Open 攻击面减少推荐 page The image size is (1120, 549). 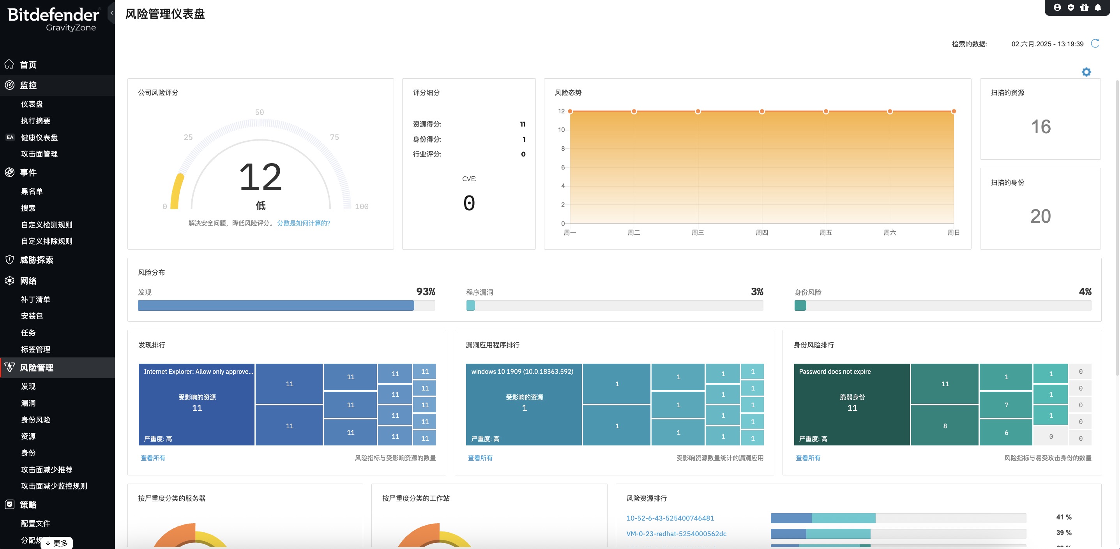click(x=46, y=470)
